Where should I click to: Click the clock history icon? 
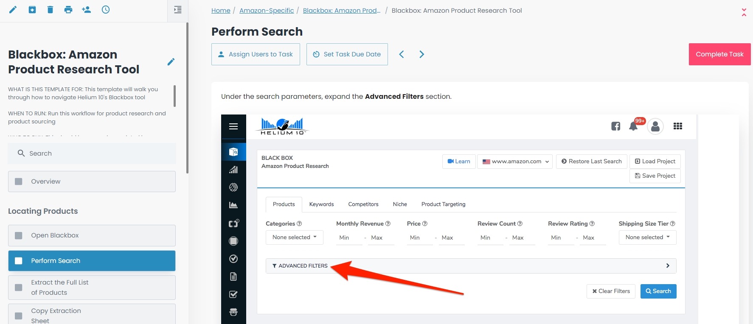click(x=106, y=10)
